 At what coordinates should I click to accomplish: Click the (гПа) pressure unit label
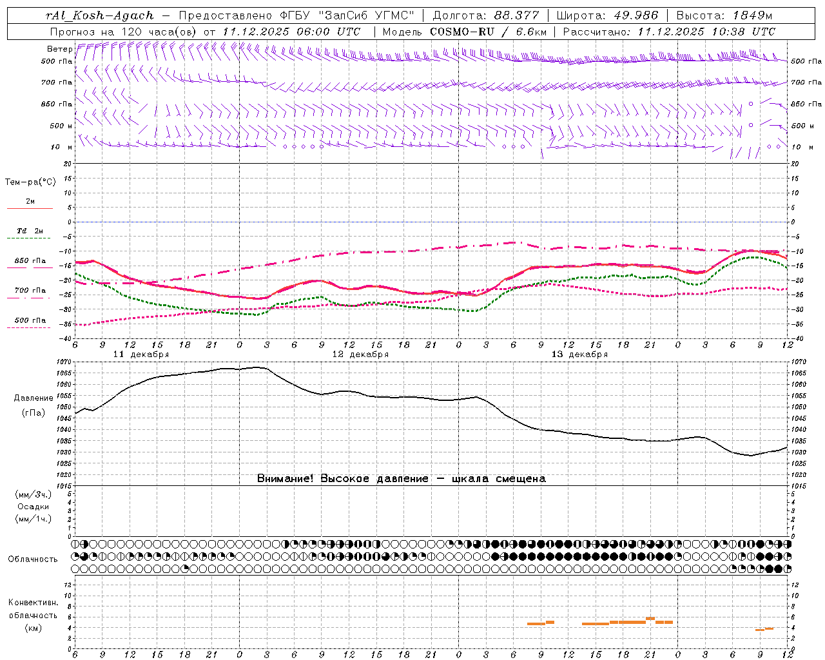point(34,412)
